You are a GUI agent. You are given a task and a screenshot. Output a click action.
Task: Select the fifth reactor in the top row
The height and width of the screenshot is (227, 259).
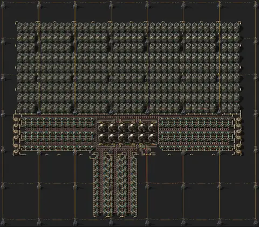[143, 128]
